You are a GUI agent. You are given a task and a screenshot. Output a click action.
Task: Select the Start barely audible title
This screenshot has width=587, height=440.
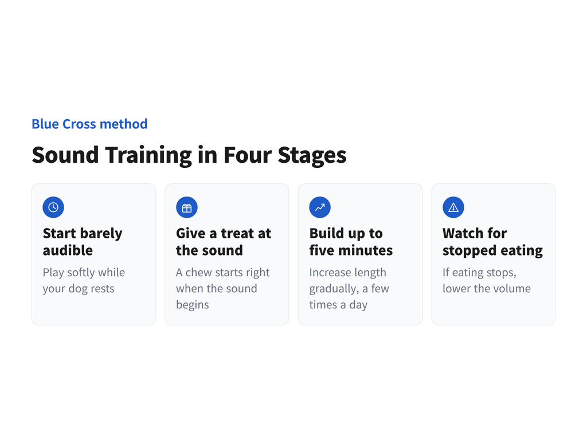pos(83,242)
